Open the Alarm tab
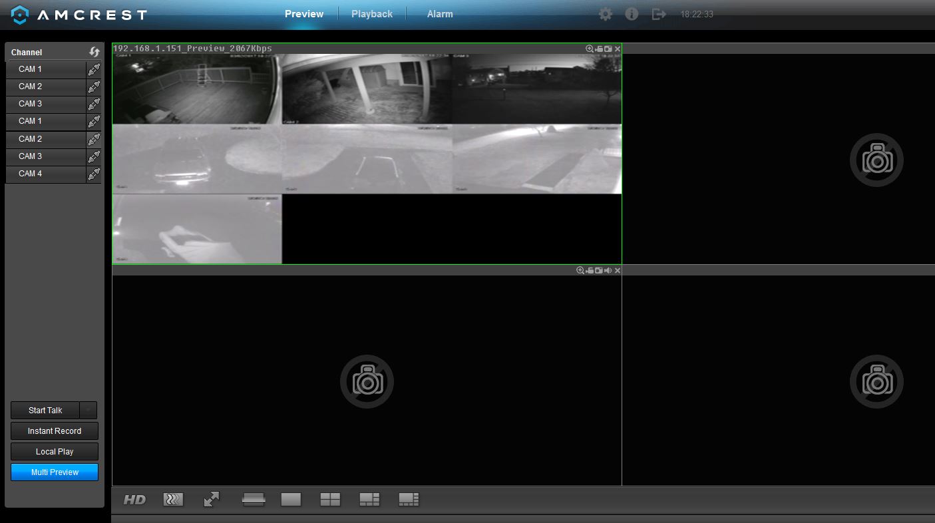935x523 pixels. click(x=440, y=14)
